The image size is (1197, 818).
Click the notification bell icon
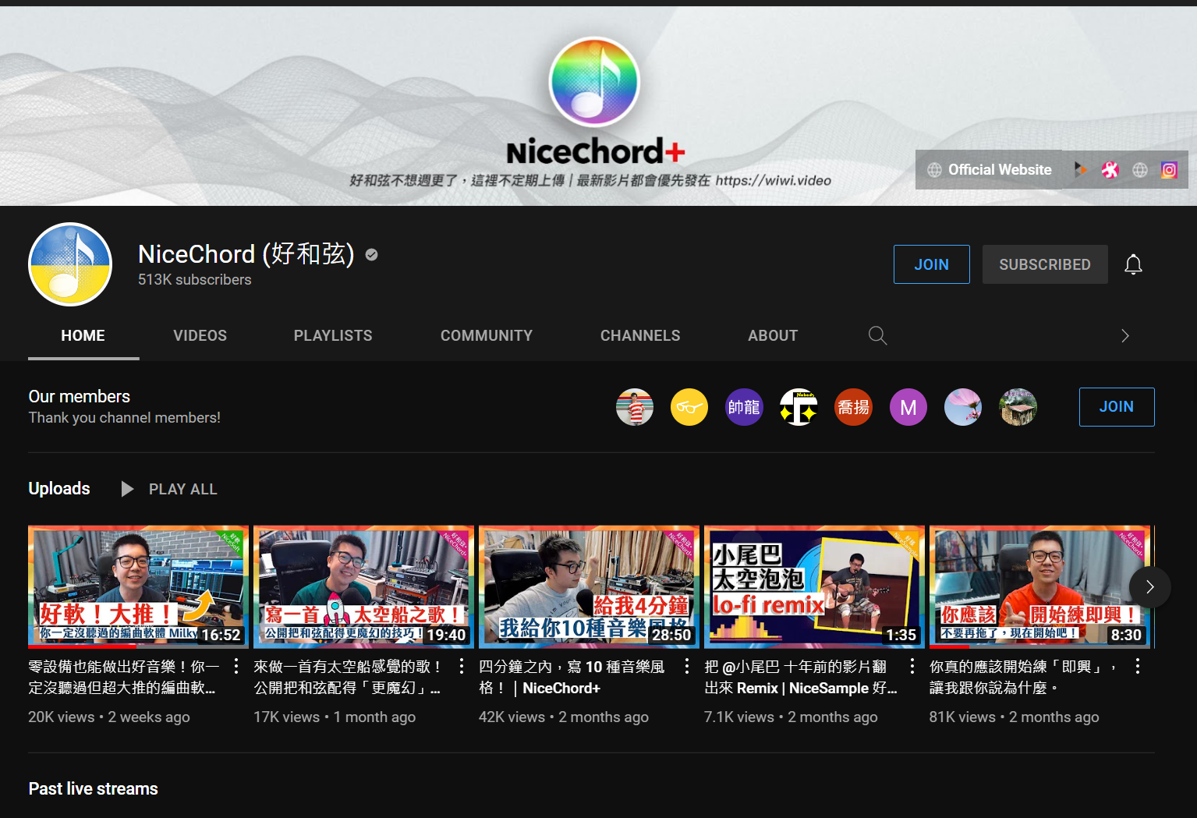point(1133,265)
